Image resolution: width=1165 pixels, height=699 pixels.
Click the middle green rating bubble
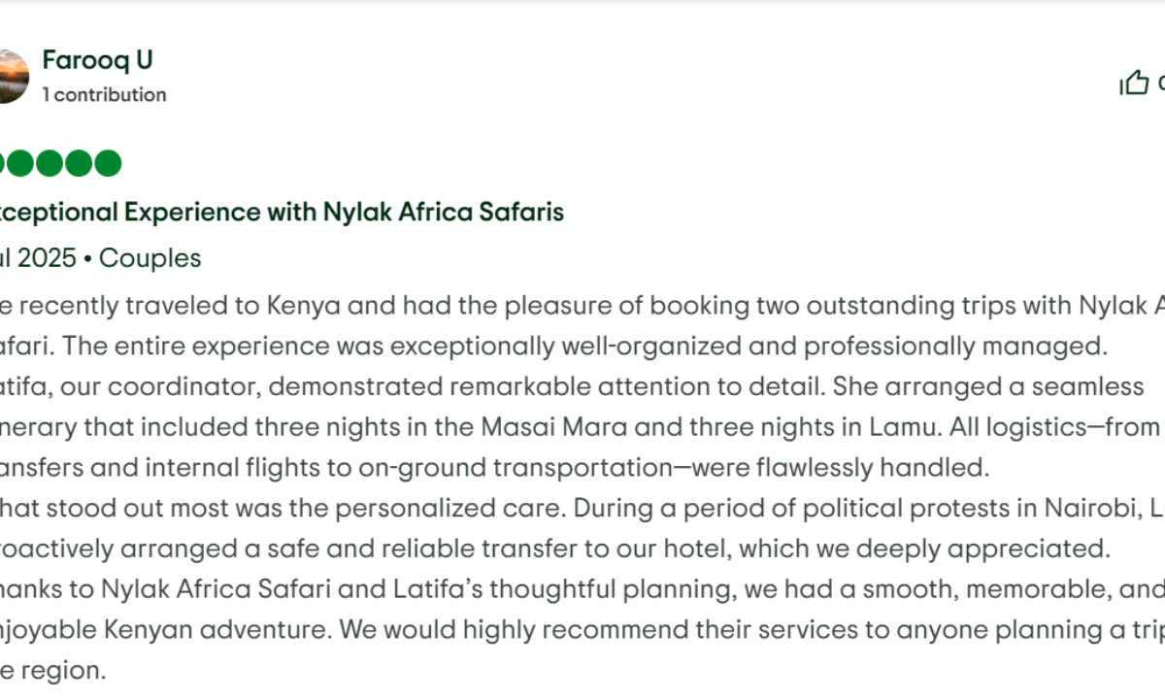50,163
